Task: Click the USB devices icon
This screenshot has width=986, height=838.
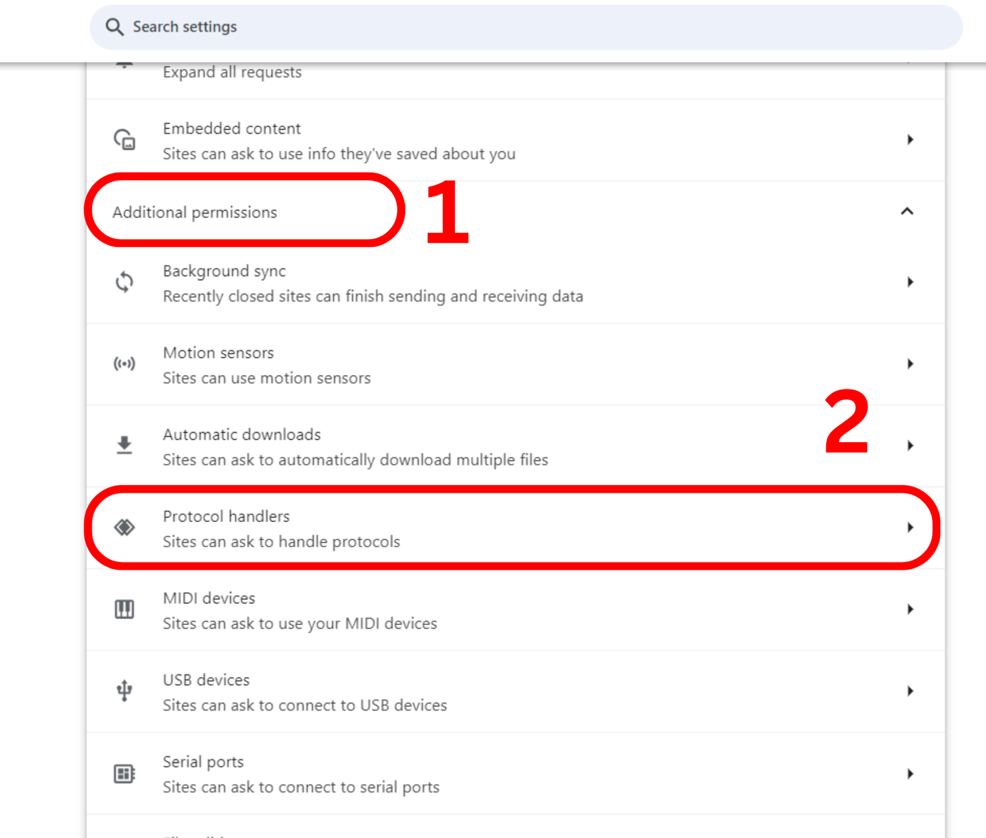Action: pyautogui.click(x=124, y=691)
